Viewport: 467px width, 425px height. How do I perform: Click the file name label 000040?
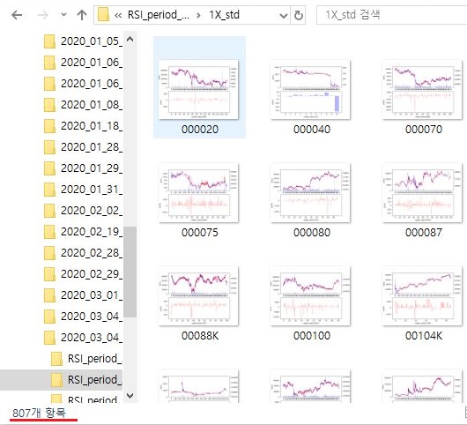[312, 129]
